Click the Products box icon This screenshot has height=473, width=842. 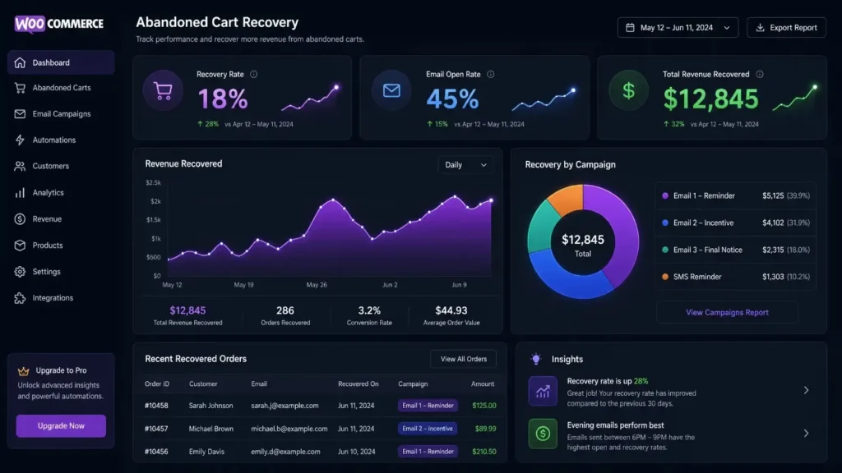pos(20,245)
